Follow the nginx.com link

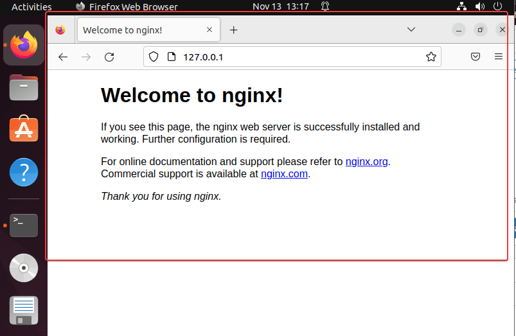(284, 173)
